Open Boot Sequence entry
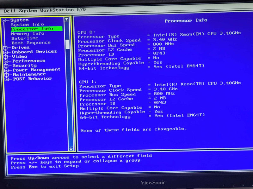The height and width of the screenshot is (189, 253). tap(31, 43)
